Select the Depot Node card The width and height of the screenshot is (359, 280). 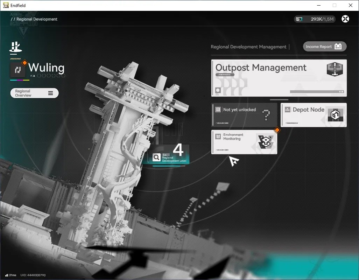coord(314,115)
